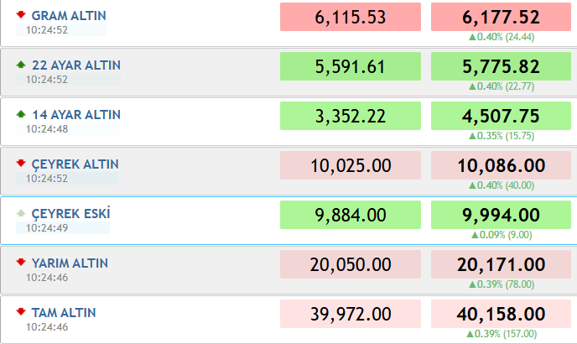The width and height of the screenshot is (577, 344).
Task: Click the red down arrow beside YARIM ALTIN
Action: [21, 263]
